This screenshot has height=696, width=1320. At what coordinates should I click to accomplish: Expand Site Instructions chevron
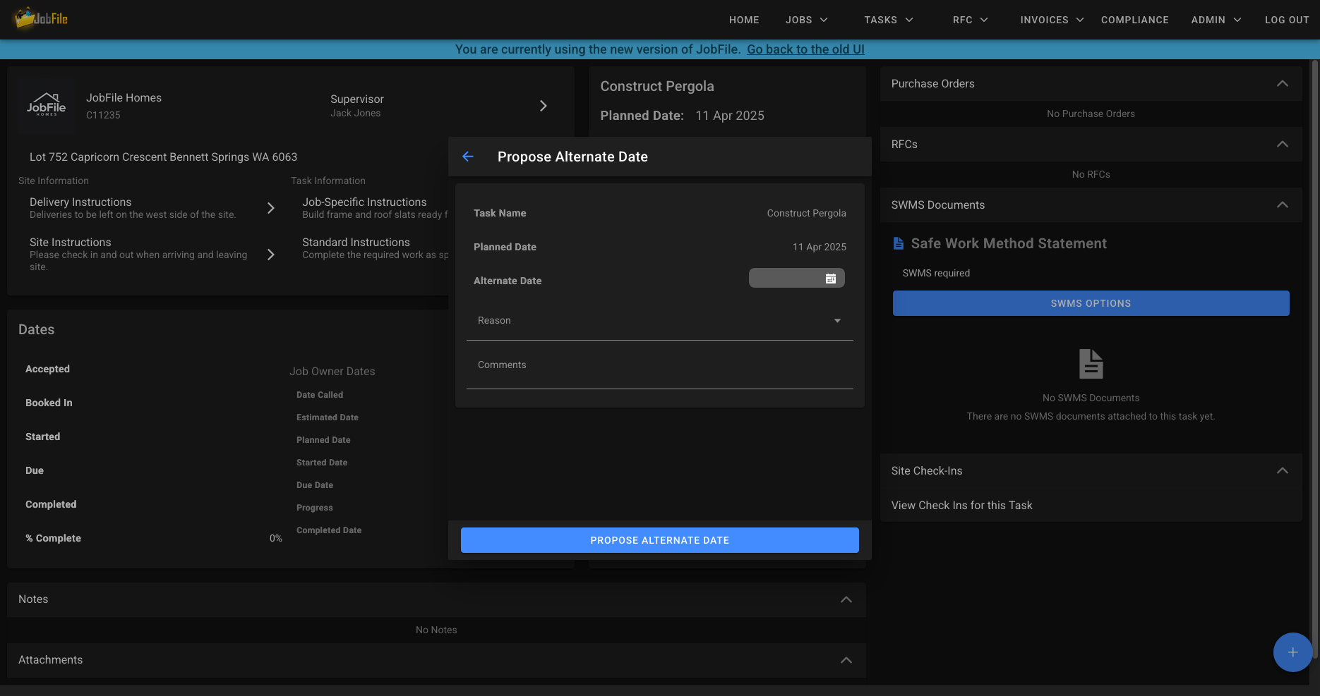pyautogui.click(x=270, y=255)
